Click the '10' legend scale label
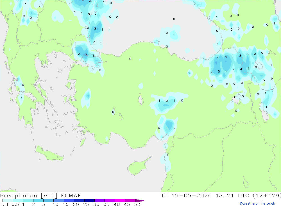Screen dimensions: 281x206 56,204
